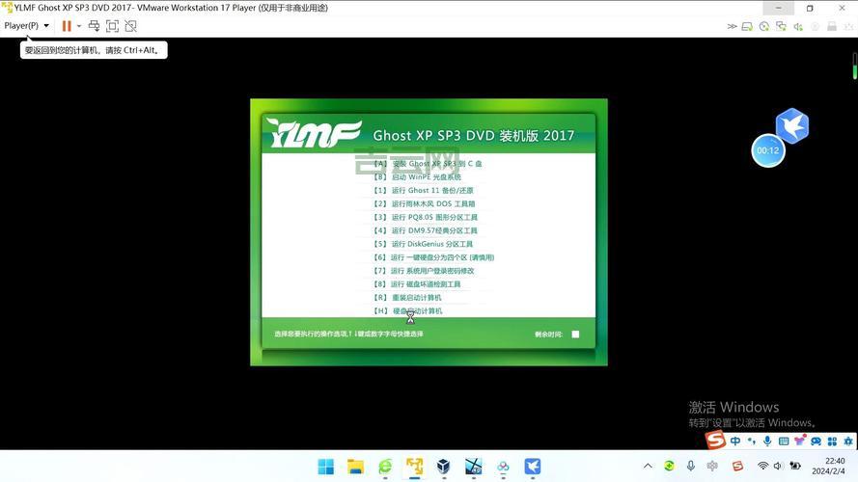Screen dimensions: 858x482
Task: Click the pause virtual machine icon
Action: pos(67,26)
